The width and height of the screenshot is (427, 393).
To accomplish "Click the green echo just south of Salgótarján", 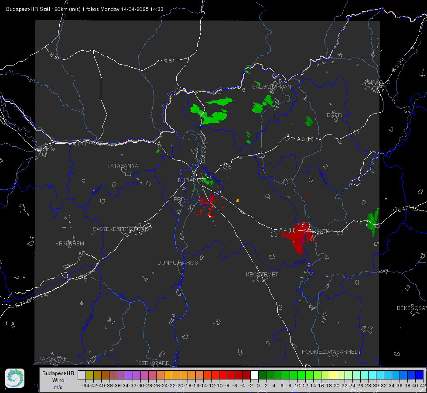I will pyautogui.click(x=263, y=104).
